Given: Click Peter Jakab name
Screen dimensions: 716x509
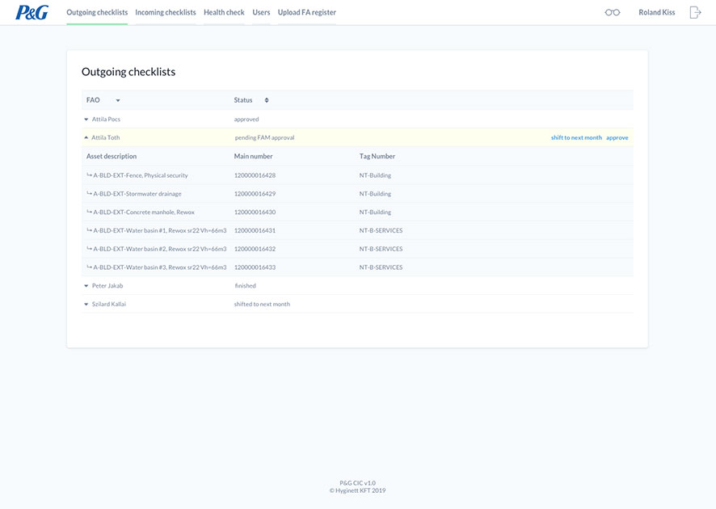Looking at the screenshot, I should [x=107, y=286].
